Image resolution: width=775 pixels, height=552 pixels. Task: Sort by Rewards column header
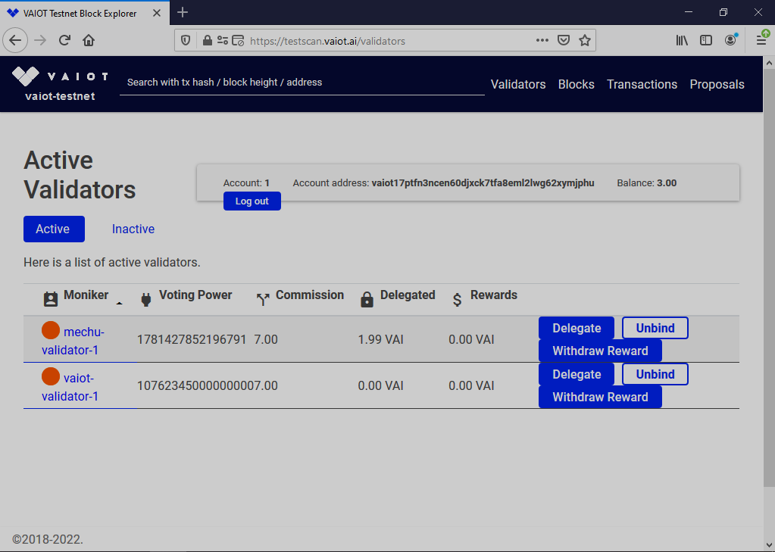point(494,295)
